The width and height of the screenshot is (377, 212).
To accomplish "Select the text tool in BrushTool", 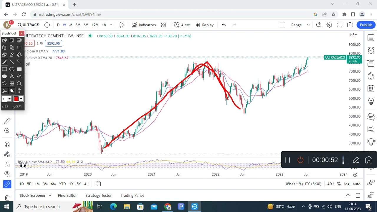I will pos(12,76).
